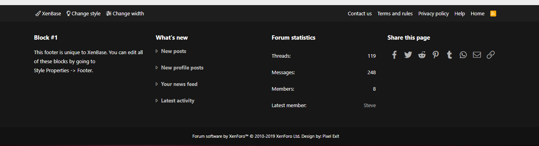
Task: View latest member Steve's profile
Action: click(370, 105)
